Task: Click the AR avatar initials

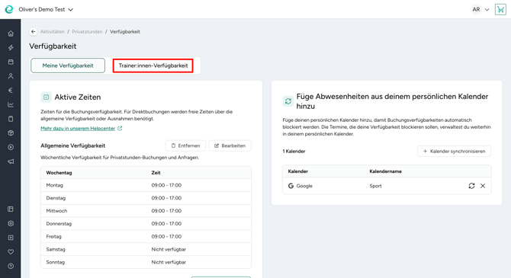Action: [476, 9]
